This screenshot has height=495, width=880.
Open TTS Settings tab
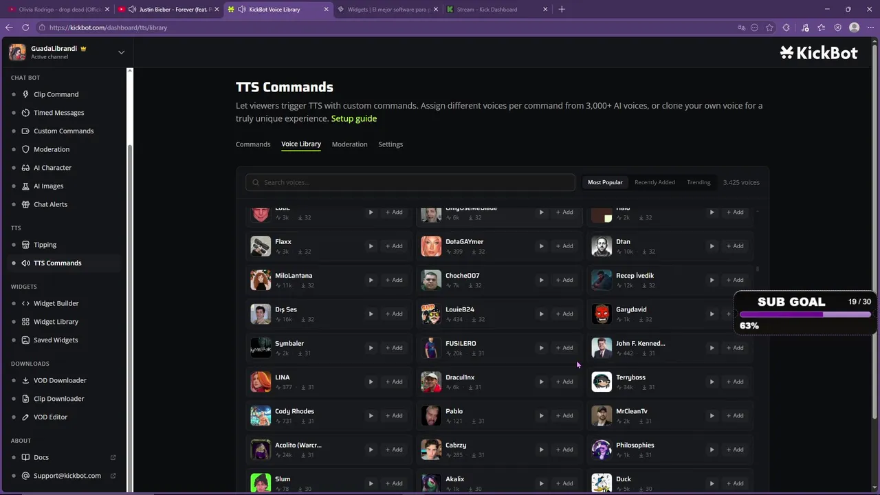pos(390,144)
